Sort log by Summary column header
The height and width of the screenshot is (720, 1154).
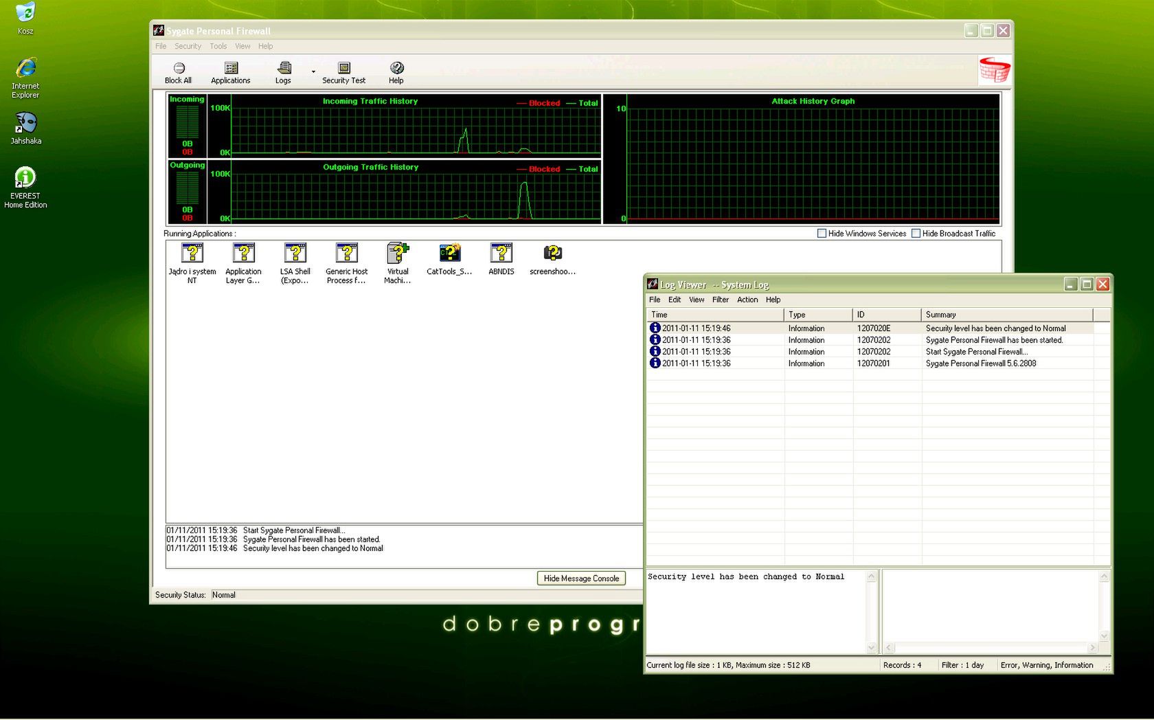coord(1007,315)
